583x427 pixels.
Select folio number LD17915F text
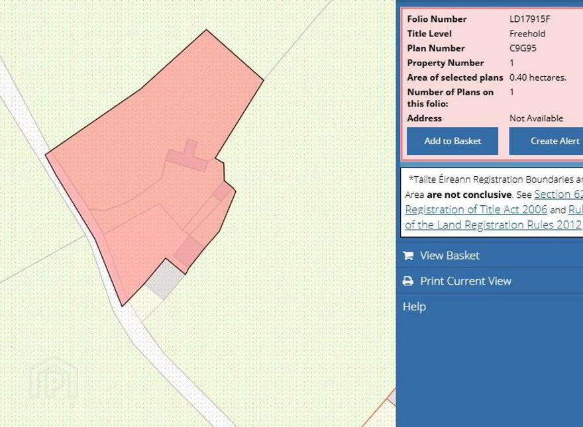point(530,19)
